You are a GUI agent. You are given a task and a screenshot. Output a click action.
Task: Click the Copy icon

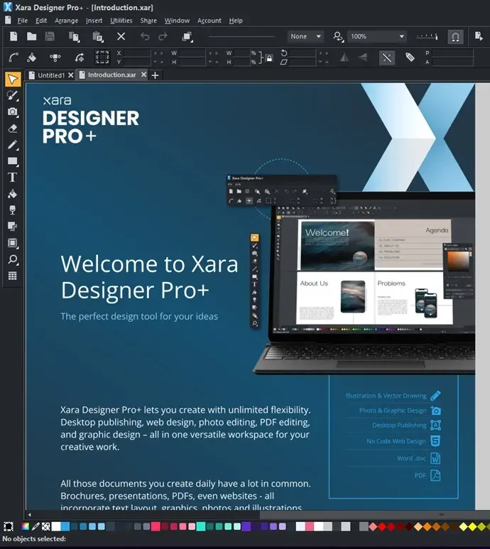74,37
